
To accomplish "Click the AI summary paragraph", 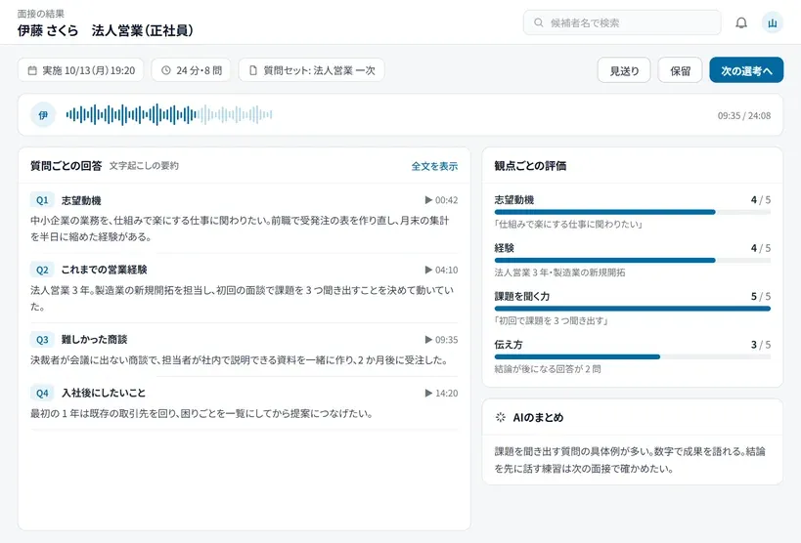I will pyautogui.click(x=630, y=460).
